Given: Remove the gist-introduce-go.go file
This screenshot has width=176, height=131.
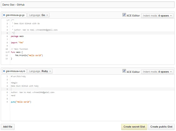Looking at the screenshot, I should pos(4,15).
